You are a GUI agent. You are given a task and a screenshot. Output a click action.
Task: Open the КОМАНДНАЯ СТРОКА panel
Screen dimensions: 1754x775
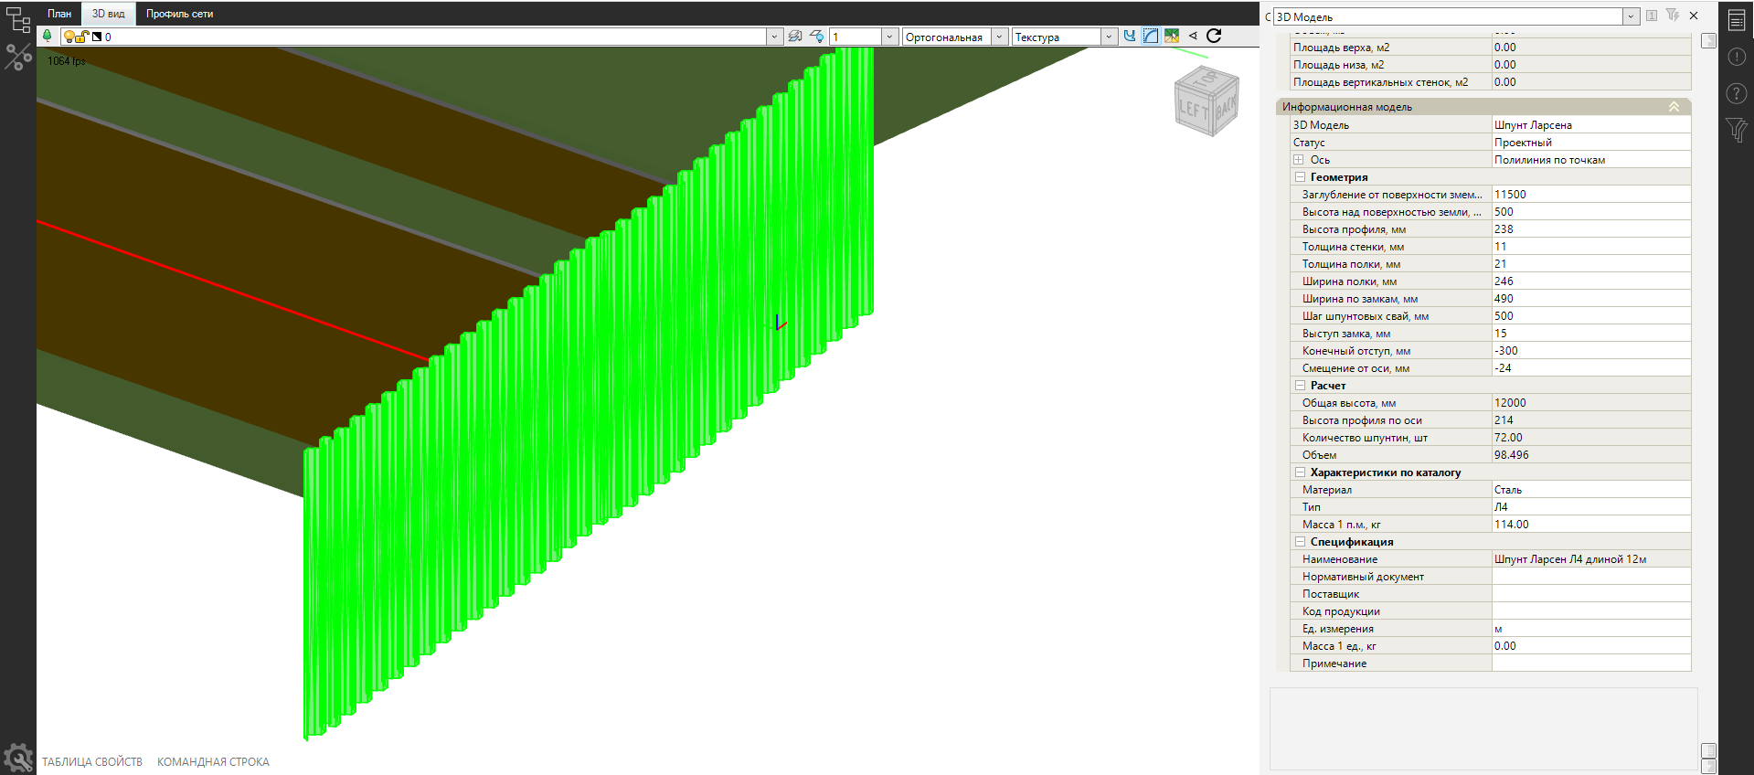pyautogui.click(x=213, y=761)
